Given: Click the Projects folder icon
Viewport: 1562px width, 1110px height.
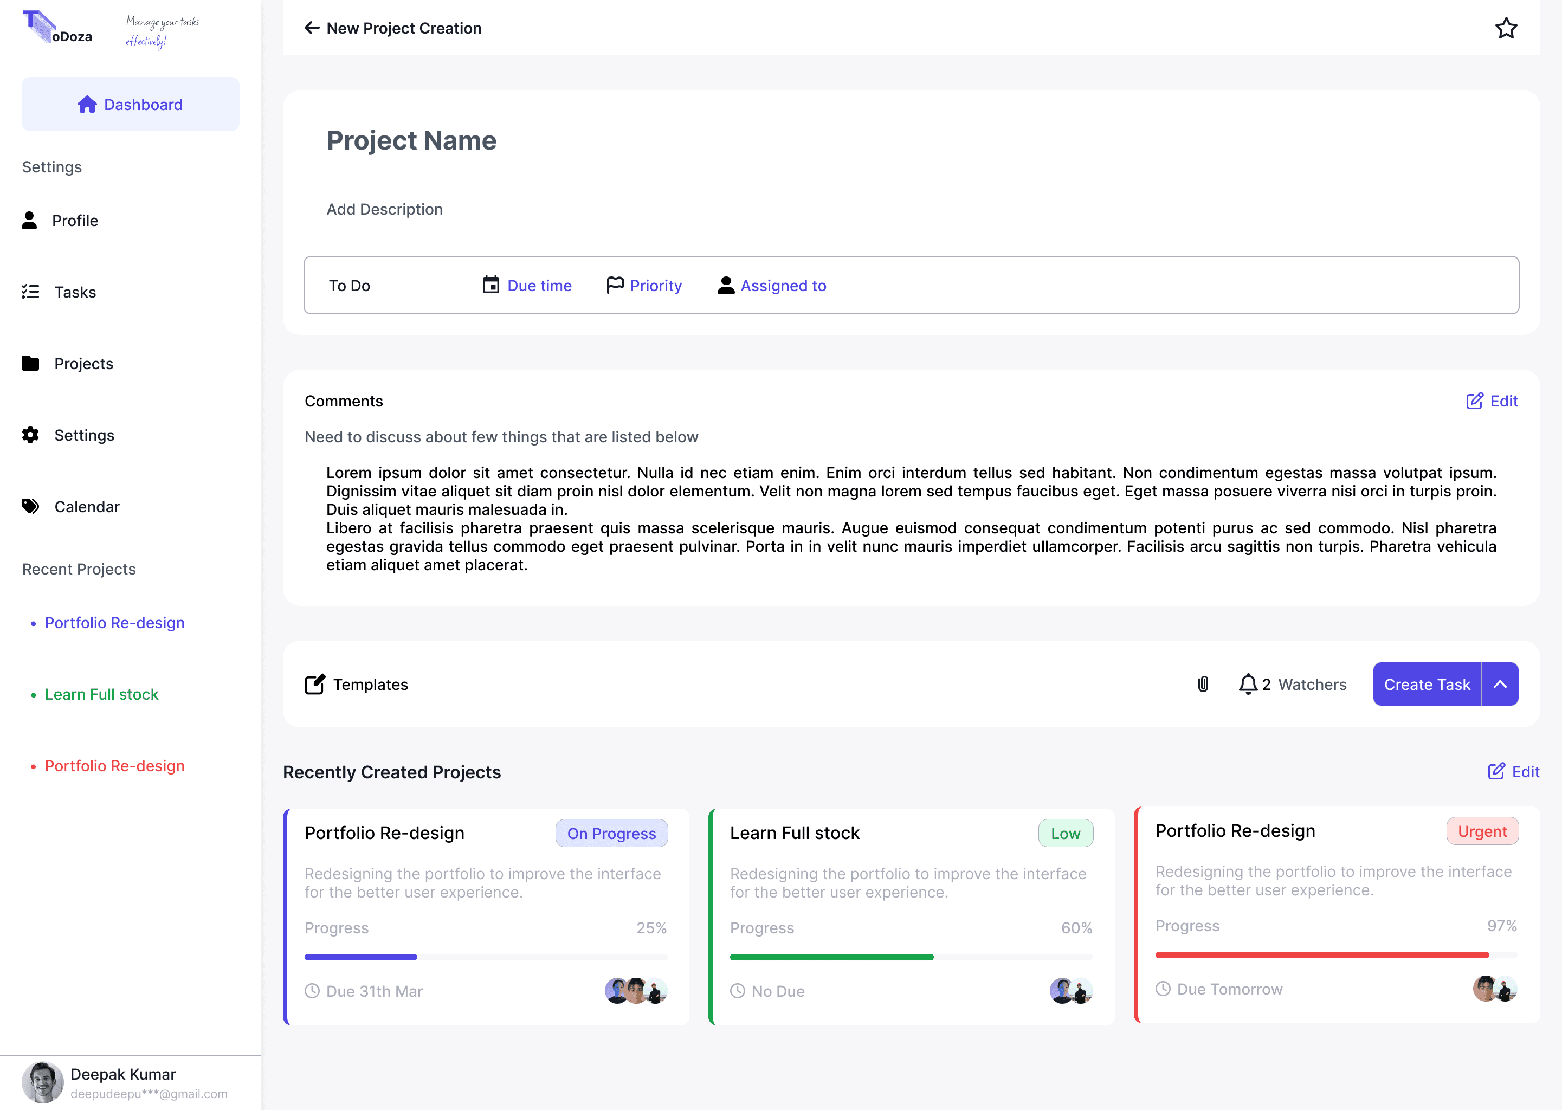Looking at the screenshot, I should [x=30, y=363].
